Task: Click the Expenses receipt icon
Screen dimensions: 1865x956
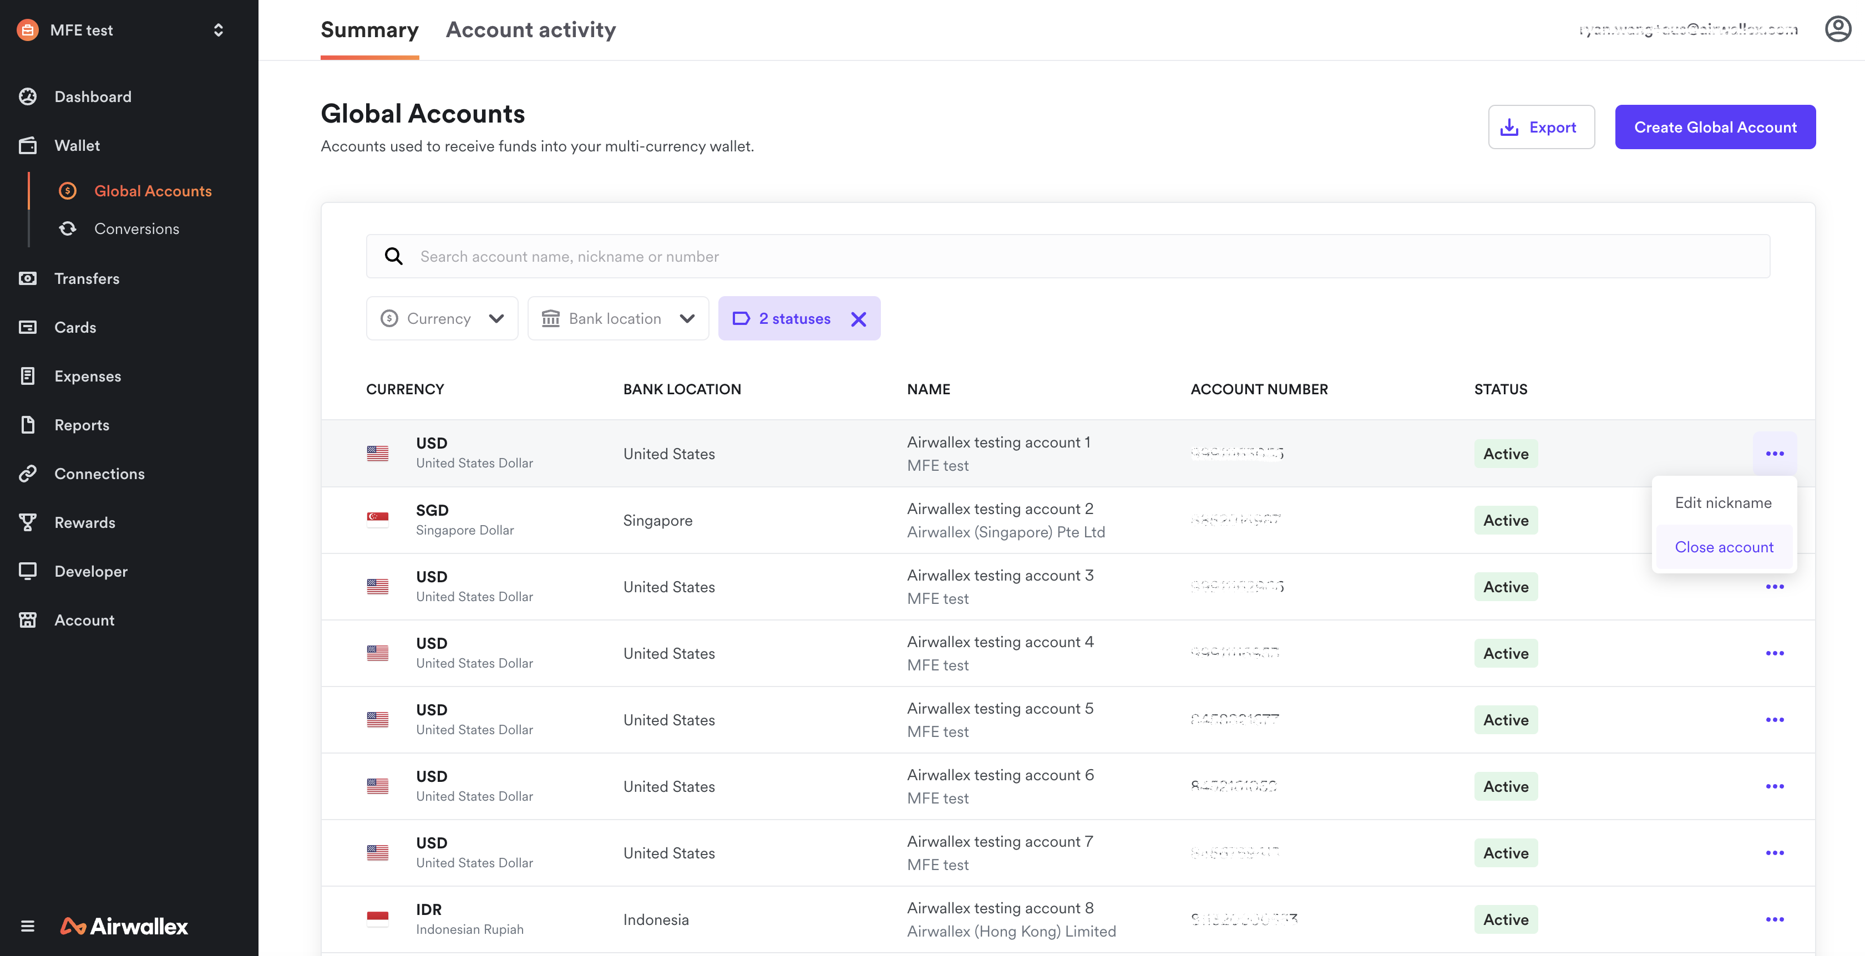Action: coord(28,377)
